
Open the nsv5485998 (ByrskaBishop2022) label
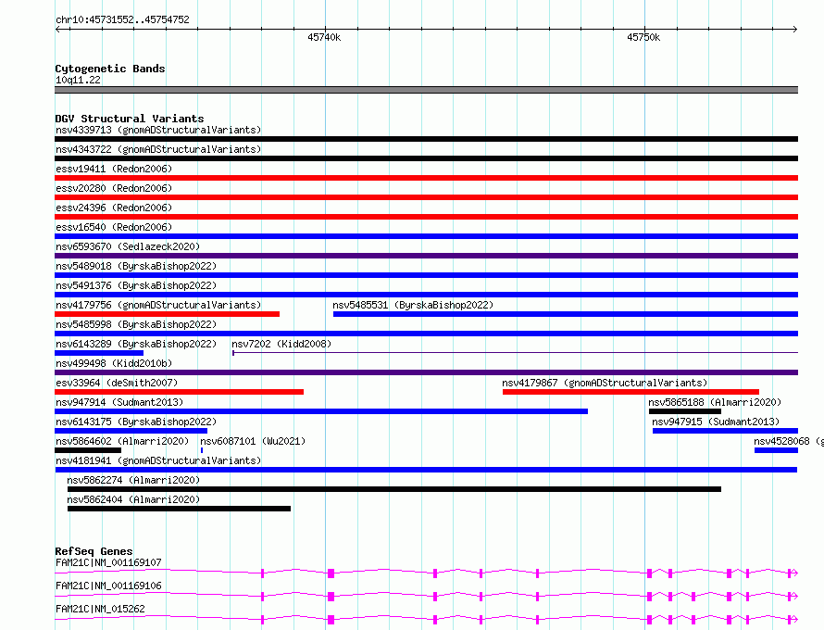pos(136,324)
